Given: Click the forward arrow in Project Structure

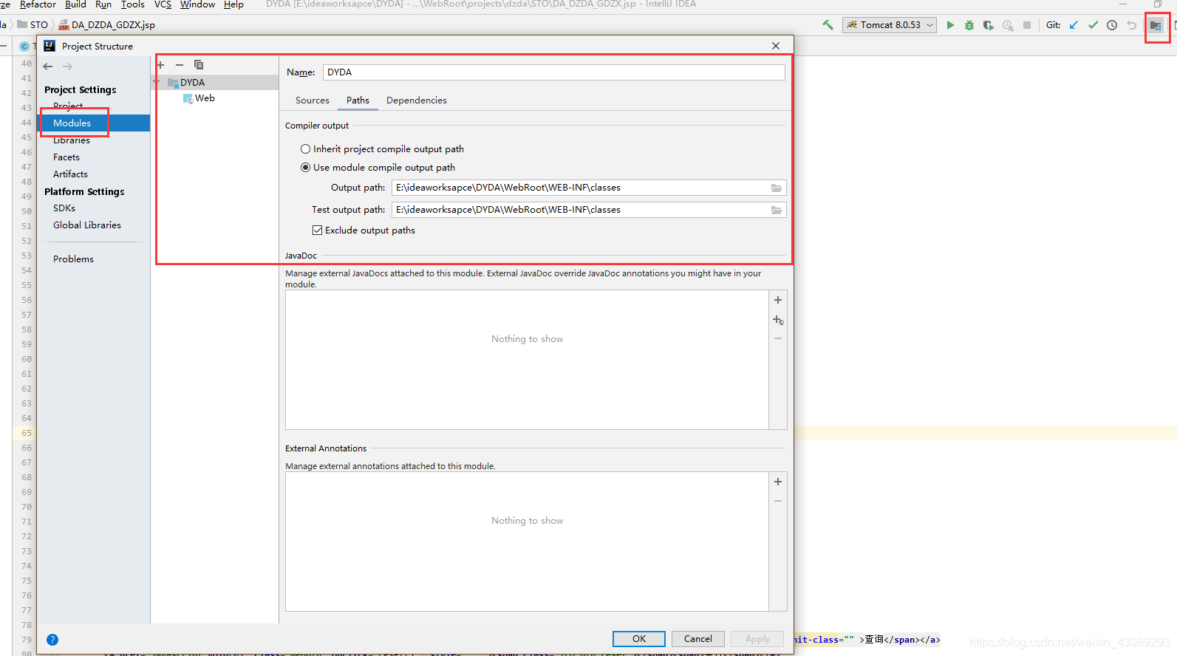Looking at the screenshot, I should pyautogui.click(x=68, y=66).
